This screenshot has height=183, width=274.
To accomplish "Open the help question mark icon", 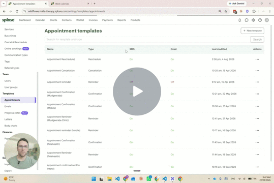I will tap(260, 20).
